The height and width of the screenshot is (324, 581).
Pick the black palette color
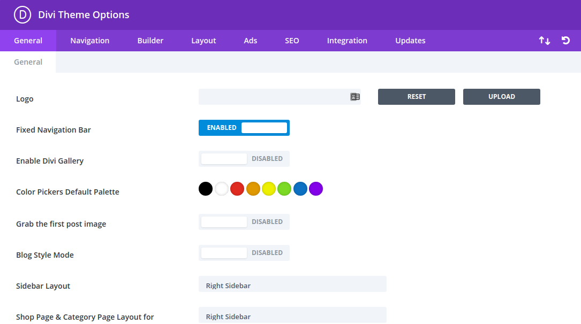pyautogui.click(x=206, y=189)
